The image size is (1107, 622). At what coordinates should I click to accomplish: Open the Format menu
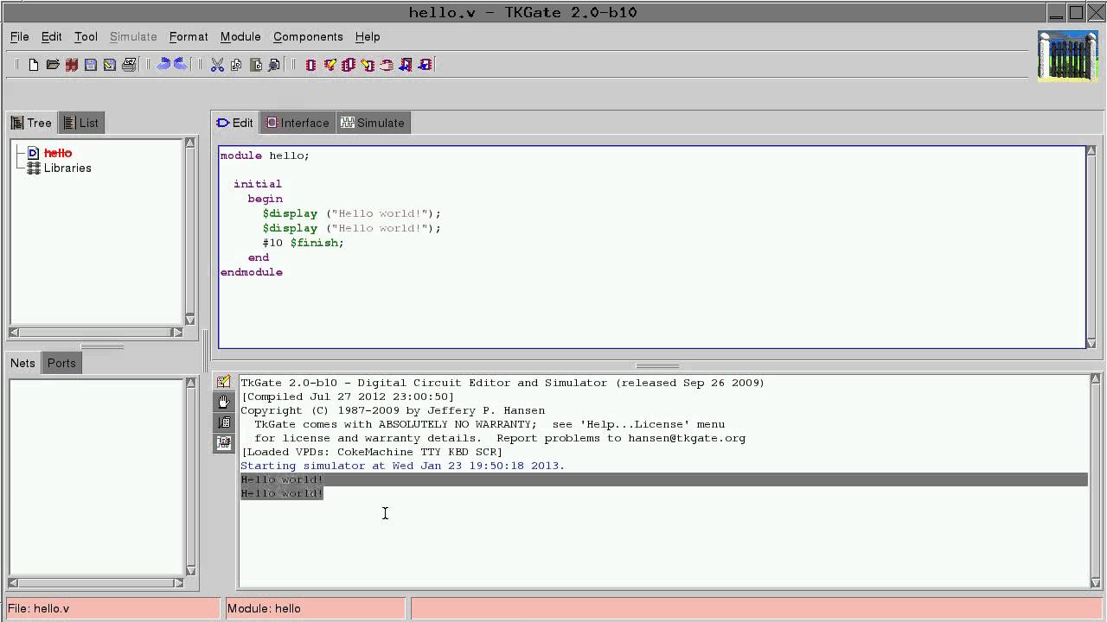pyautogui.click(x=189, y=36)
